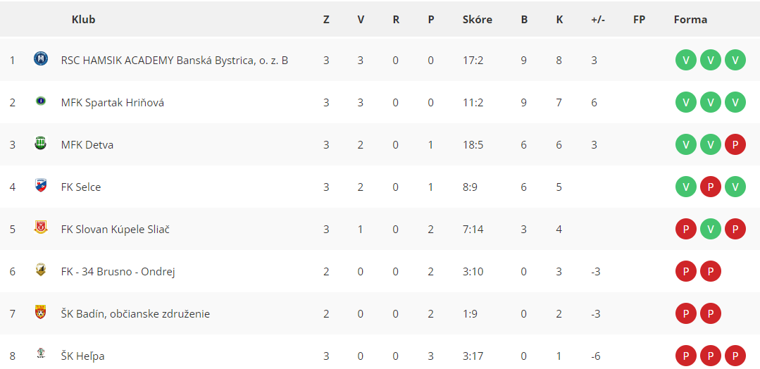The height and width of the screenshot is (369, 760).
Task: Click Slovan Kúpele Sliač's green V form badge
Action: click(711, 230)
